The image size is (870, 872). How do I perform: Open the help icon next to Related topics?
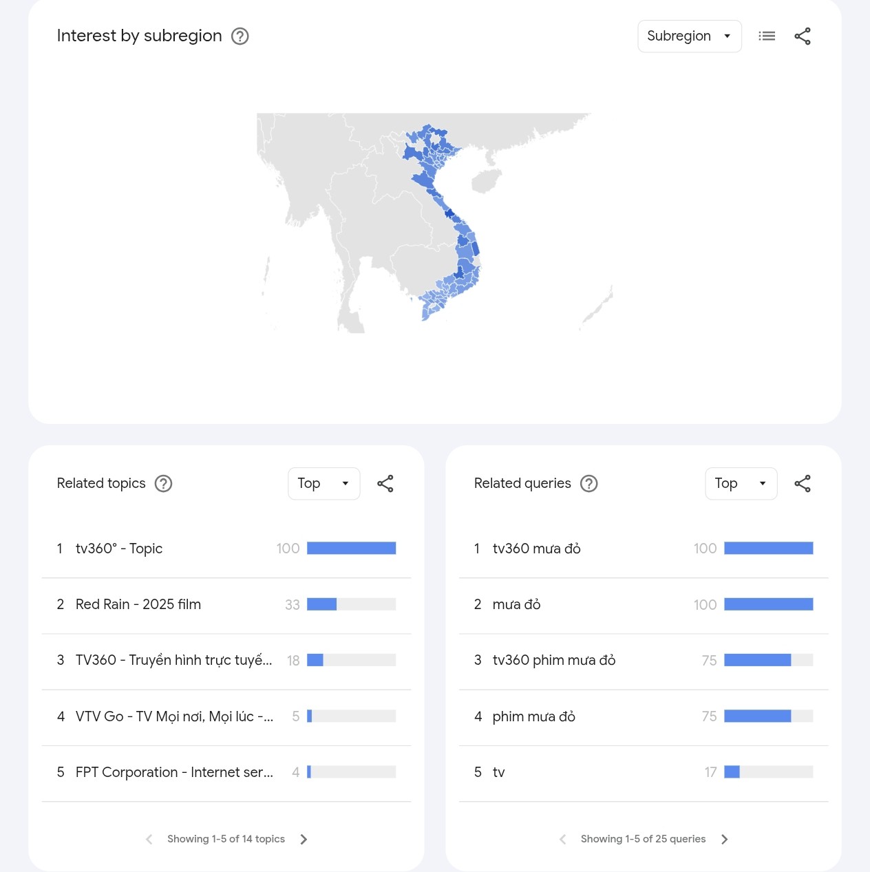click(163, 484)
